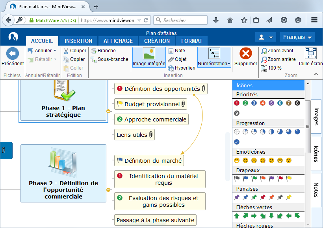Choose the red flag icon

280,178
